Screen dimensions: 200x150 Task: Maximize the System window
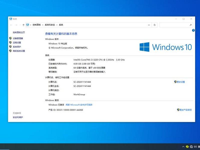click(x=183, y=19)
